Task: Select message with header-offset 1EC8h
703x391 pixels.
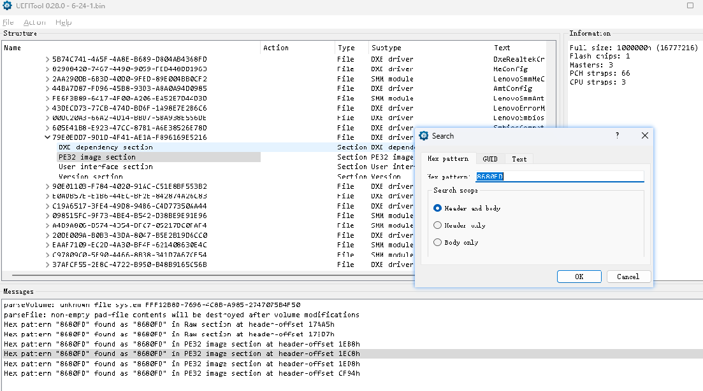Action: point(352,354)
